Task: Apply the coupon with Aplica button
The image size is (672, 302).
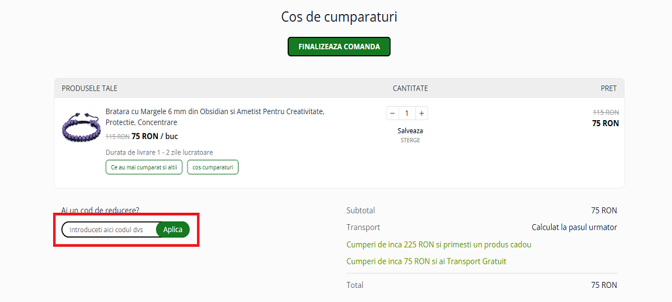Action: click(173, 230)
